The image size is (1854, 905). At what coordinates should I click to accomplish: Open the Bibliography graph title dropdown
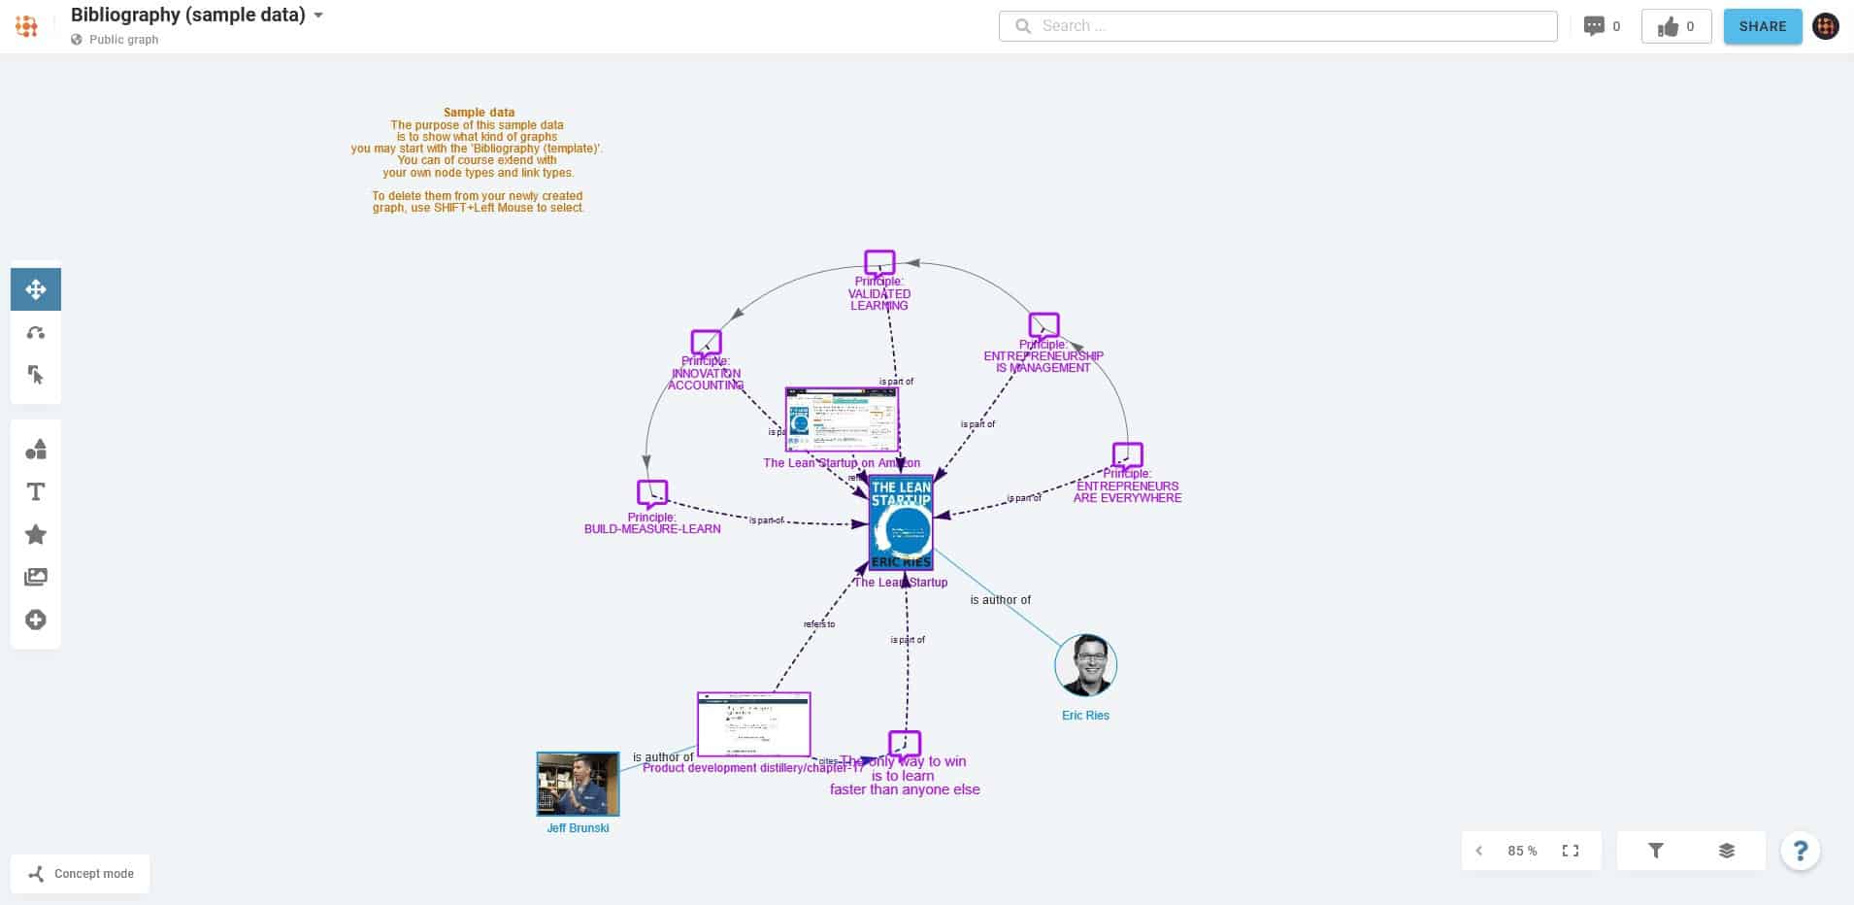click(318, 16)
